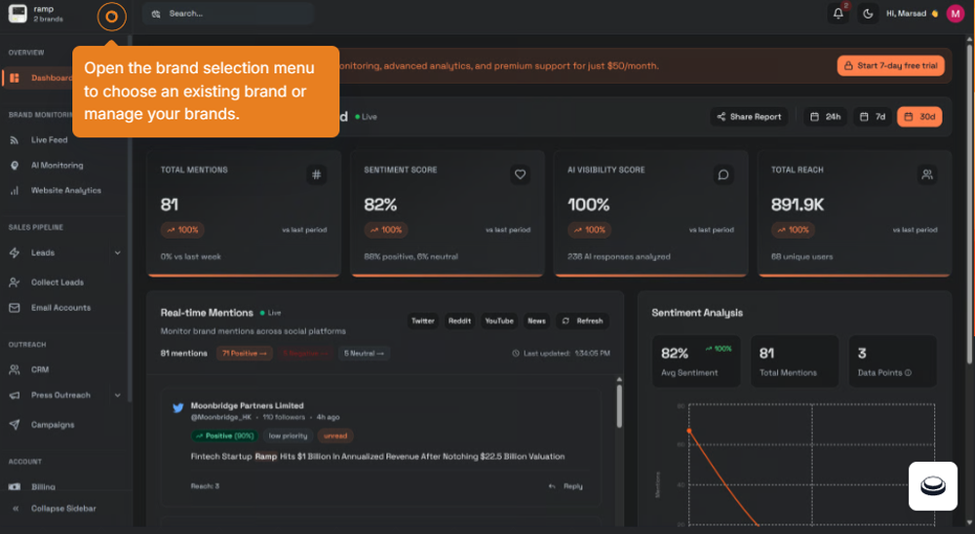Click the Last updated timestamp
The image size is (975, 534).
(561, 353)
